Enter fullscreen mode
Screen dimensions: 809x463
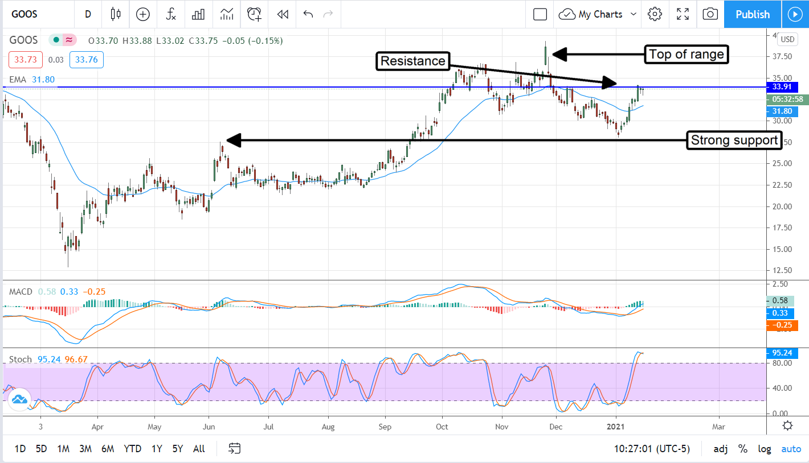(x=683, y=14)
